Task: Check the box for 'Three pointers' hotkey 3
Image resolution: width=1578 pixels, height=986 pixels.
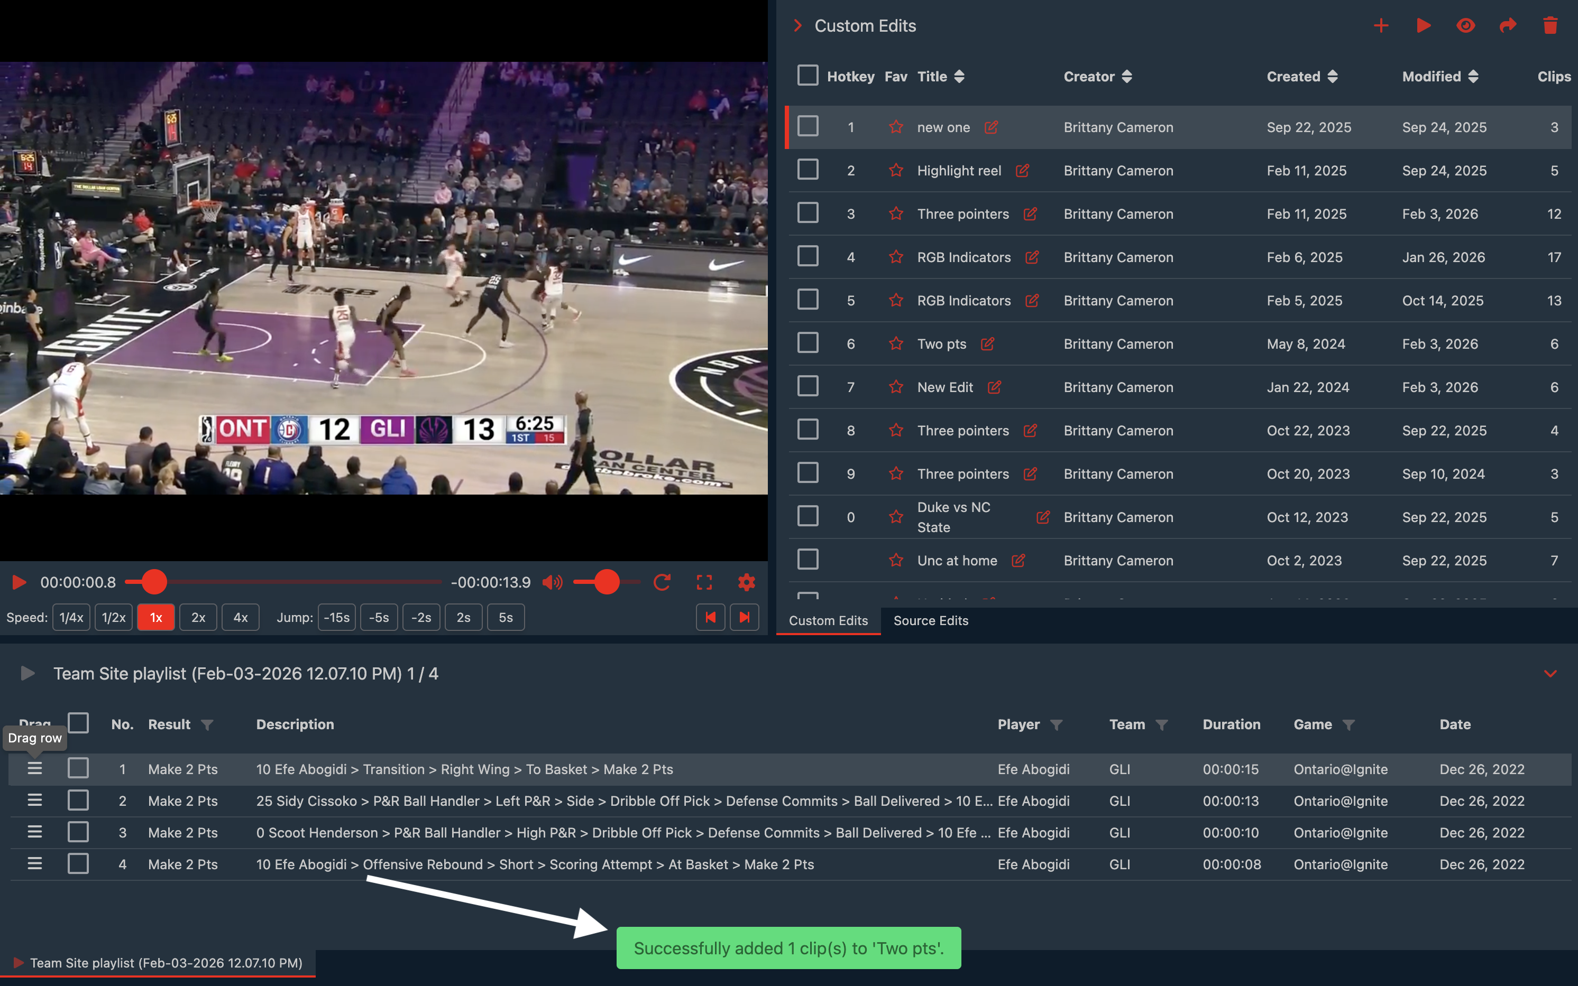Action: point(808,213)
